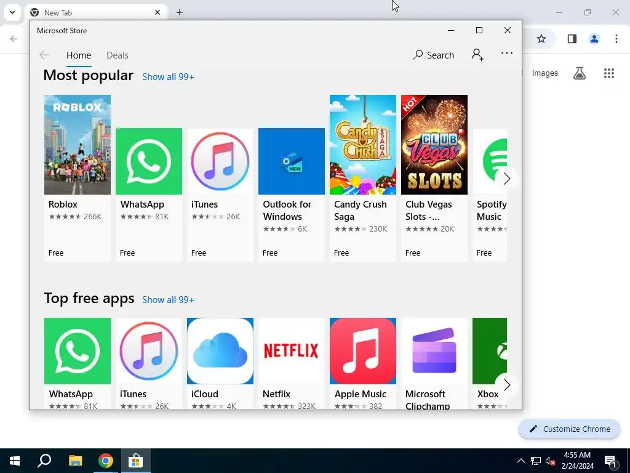Open network status tray icon
Image resolution: width=630 pixels, height=473 pixels.
coord(536,461)
